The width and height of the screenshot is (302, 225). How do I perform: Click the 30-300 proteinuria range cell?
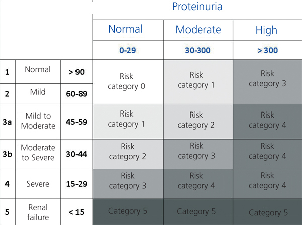click(x=198, y=50)
